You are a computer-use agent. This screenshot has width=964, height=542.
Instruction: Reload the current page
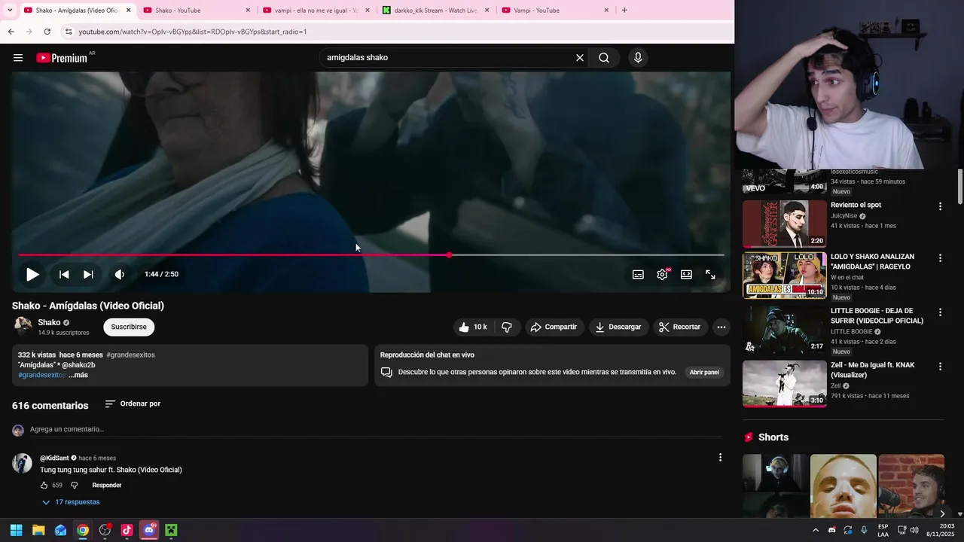(47, 32)
